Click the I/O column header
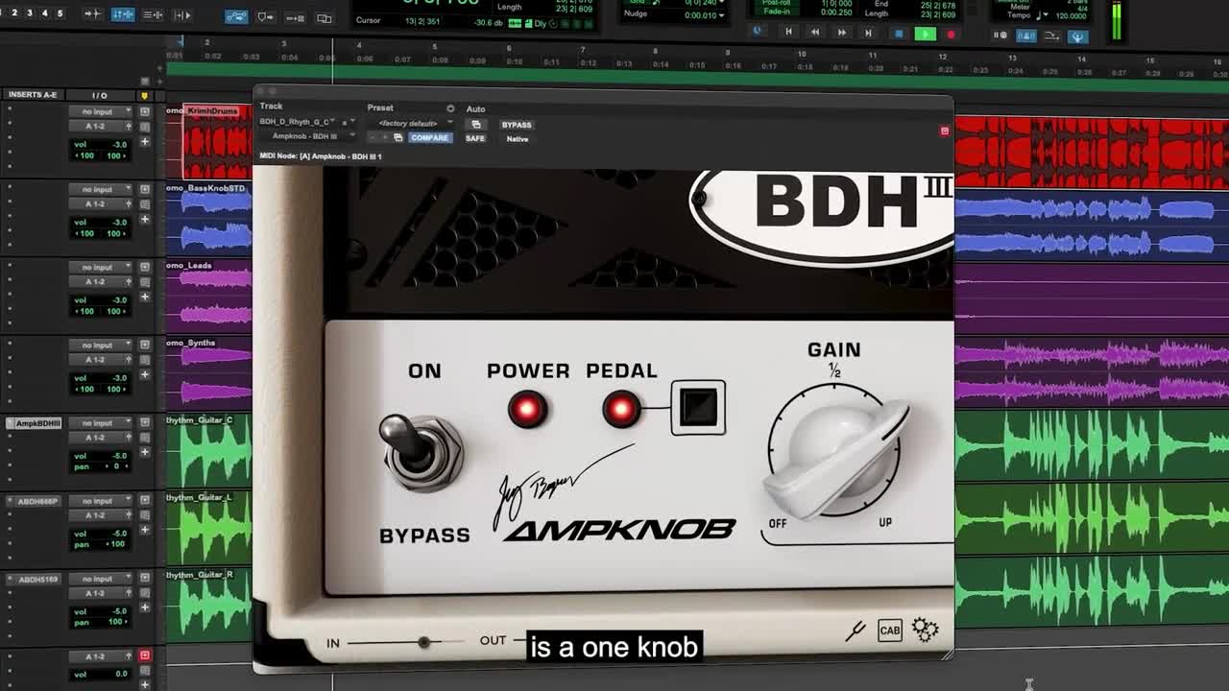Screen dimensions: 1229x691 click(x=100, y=95)
